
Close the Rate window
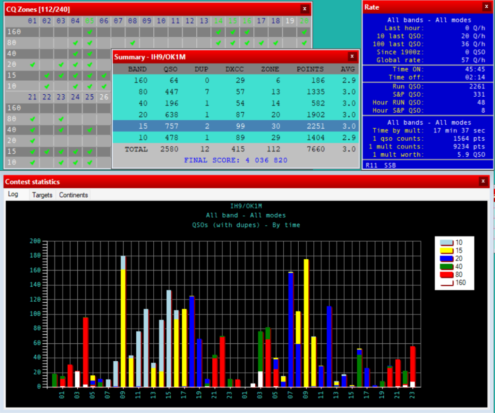tap(486, 7)
